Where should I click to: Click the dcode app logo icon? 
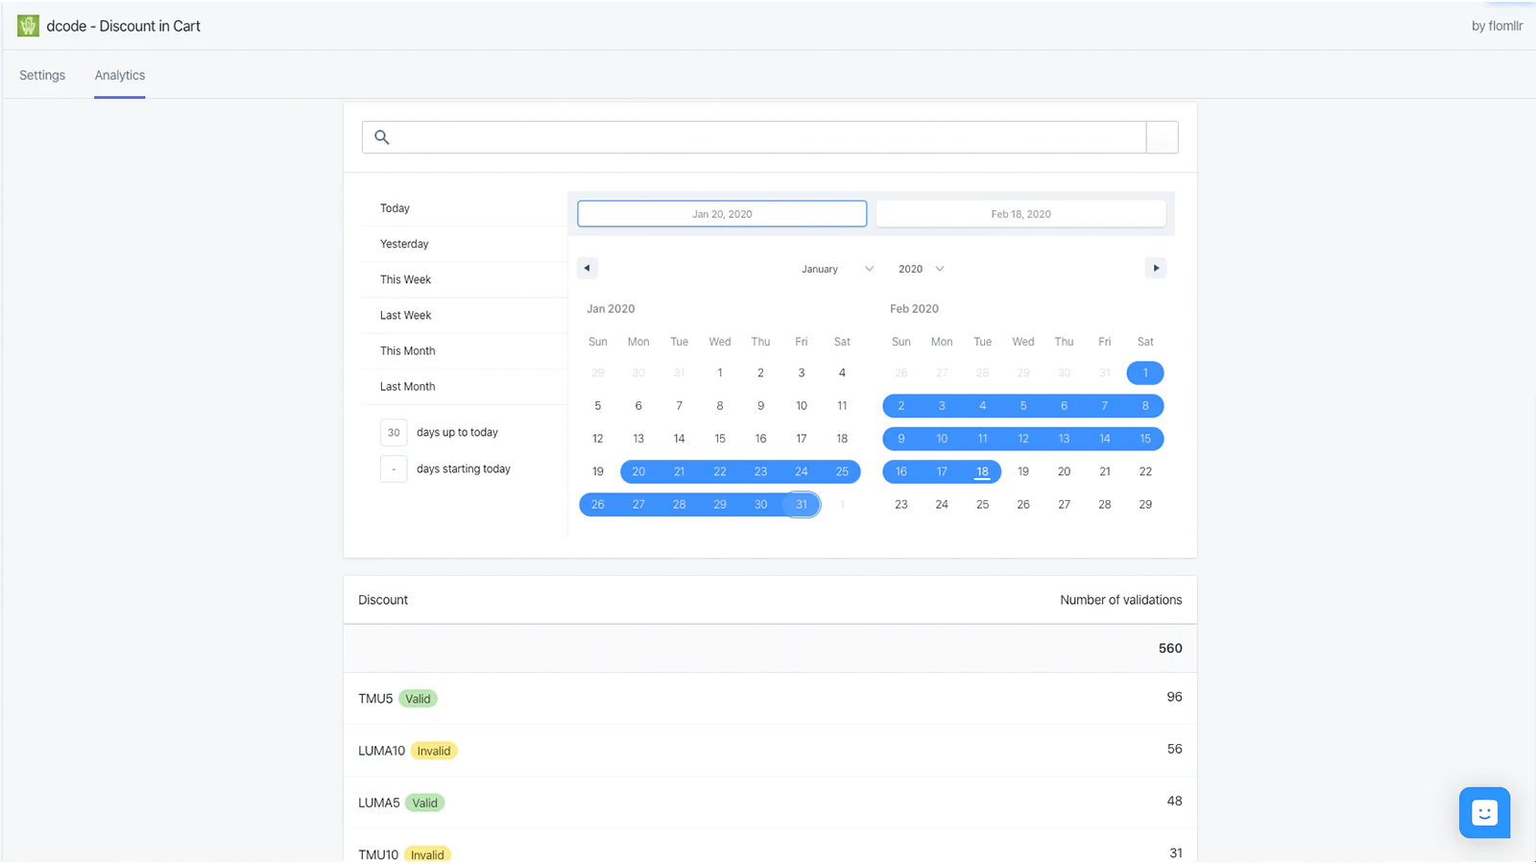point(28,26)
